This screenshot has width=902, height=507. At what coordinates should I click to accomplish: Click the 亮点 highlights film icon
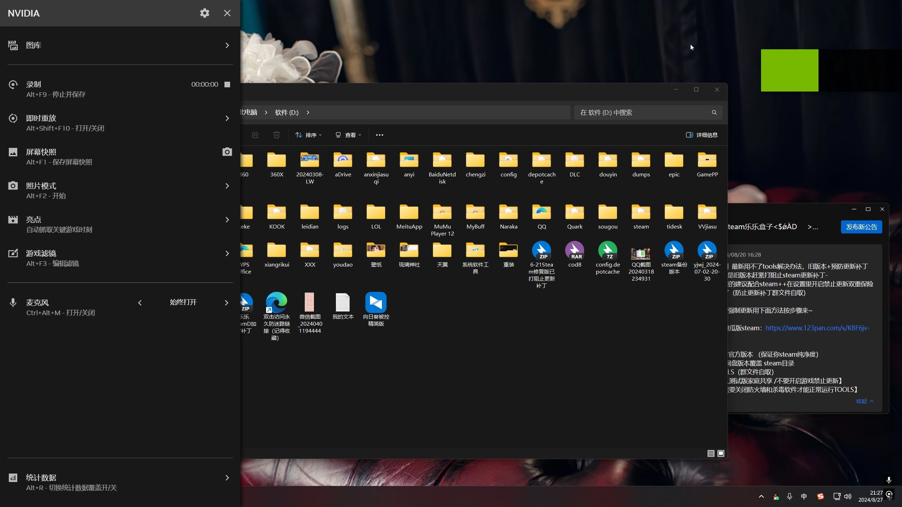(x=13, y=219)
